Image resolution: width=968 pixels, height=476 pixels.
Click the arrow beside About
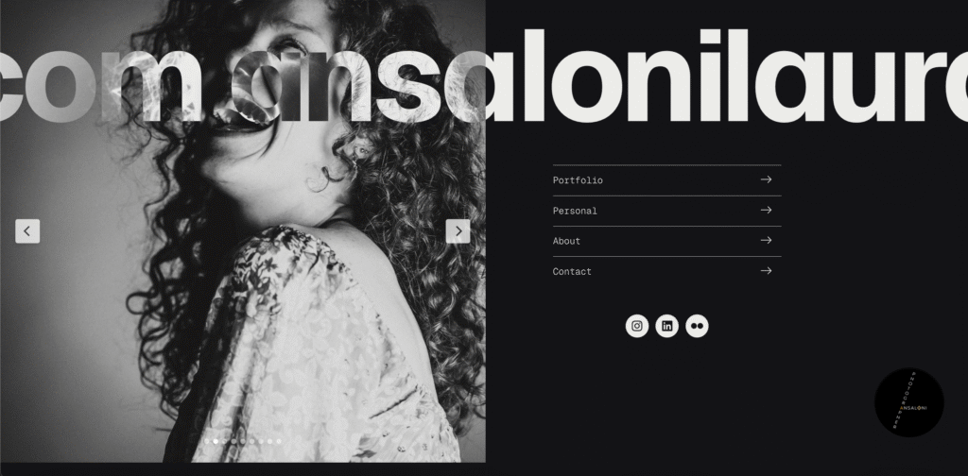tap(766, 241)
